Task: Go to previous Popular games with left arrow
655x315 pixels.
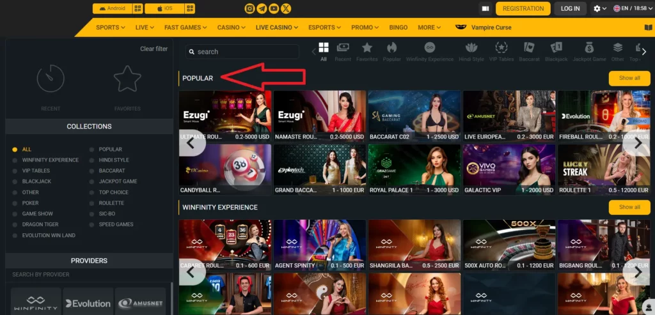Action: tap(191, 143)
